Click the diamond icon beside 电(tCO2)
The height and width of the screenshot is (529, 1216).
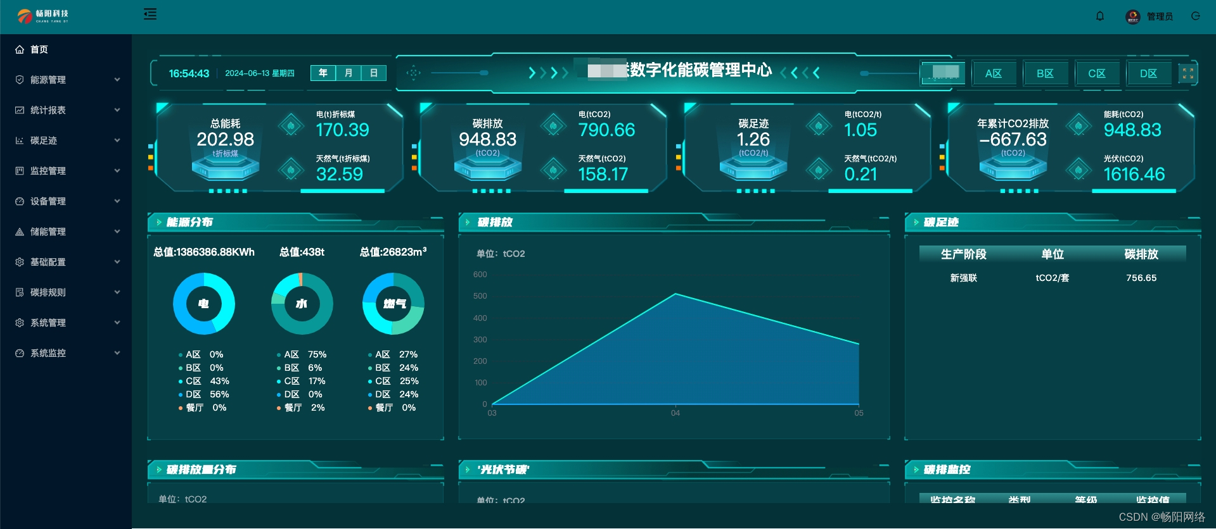(x=553, y=125)
